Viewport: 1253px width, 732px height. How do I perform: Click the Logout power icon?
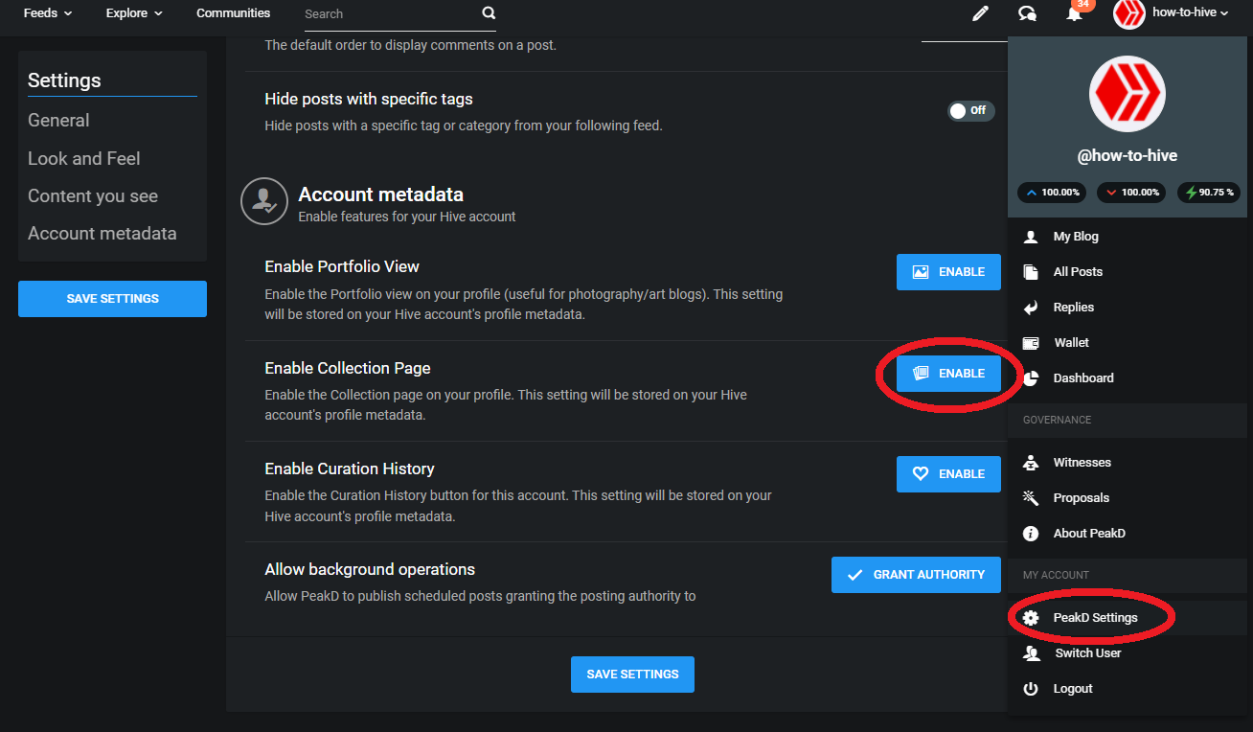pos(1031,689)
